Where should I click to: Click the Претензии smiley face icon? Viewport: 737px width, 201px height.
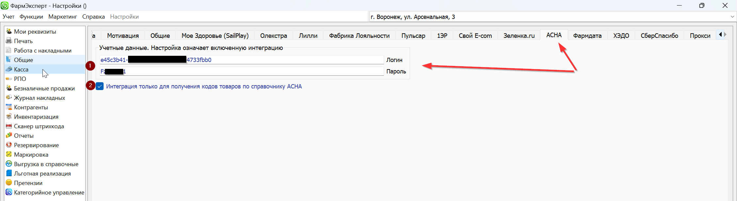click(9, 183)
